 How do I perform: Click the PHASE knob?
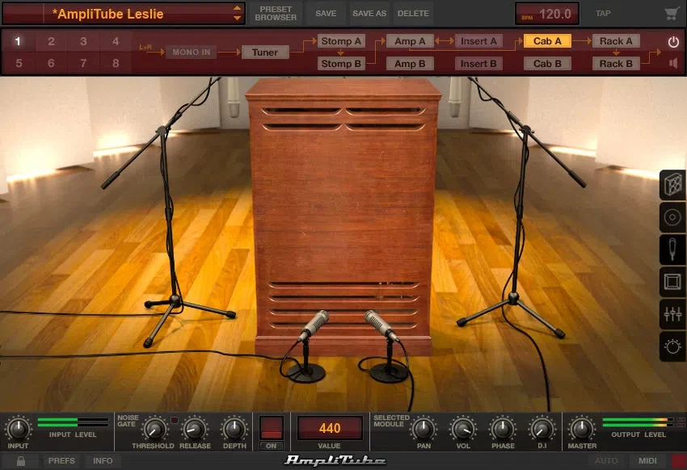[503, 429]
